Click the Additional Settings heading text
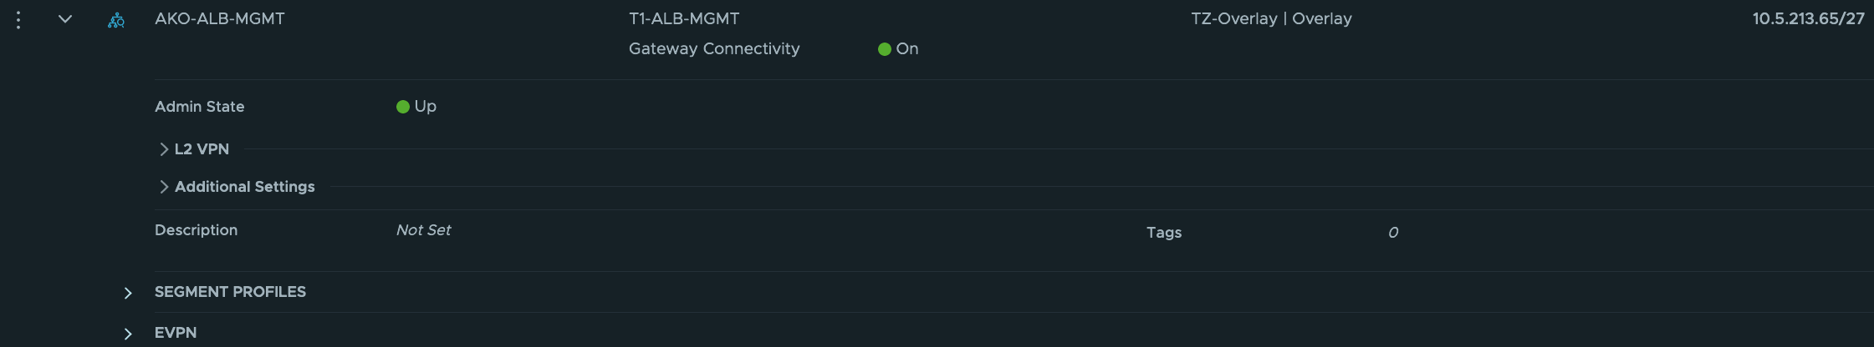This screenshot has height=347, width=1874. click(244, 187)
